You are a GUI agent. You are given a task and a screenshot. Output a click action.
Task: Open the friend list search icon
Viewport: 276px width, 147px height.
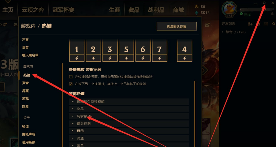coord(274,24)
